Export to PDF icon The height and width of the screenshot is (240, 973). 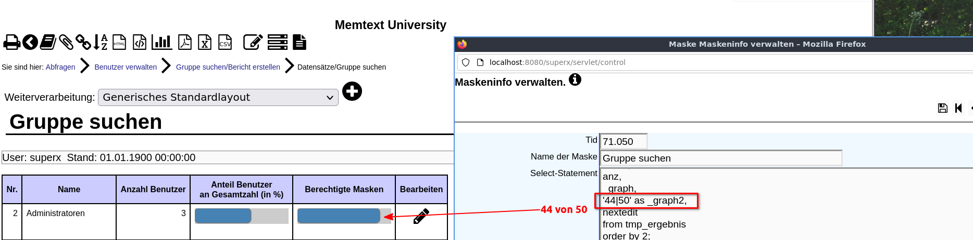(185, 42)
